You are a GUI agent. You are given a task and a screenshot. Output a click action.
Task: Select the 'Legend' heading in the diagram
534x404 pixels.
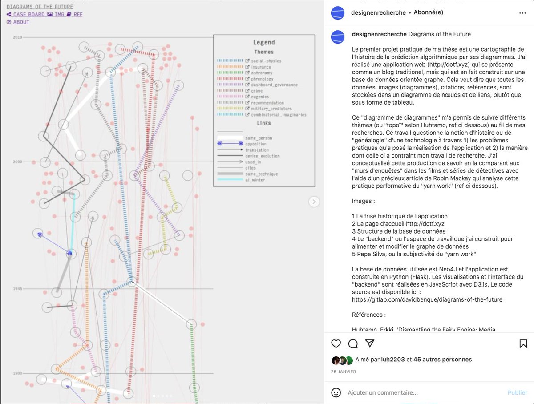point(264,43)
